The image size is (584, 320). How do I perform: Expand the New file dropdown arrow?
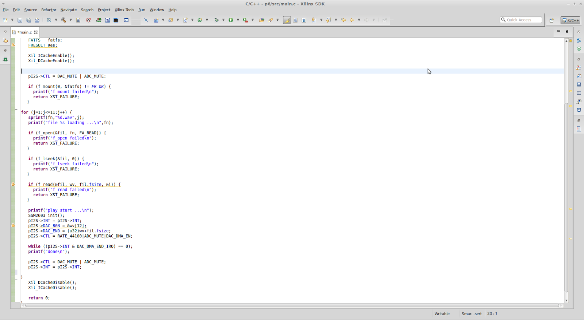click(12, 20)
